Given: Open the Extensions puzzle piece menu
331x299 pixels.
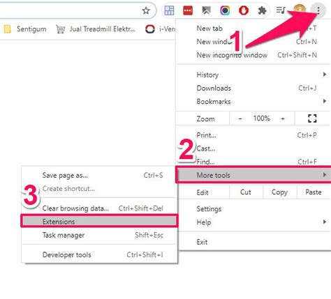Looking at the screenshot, I should [262, 10].
